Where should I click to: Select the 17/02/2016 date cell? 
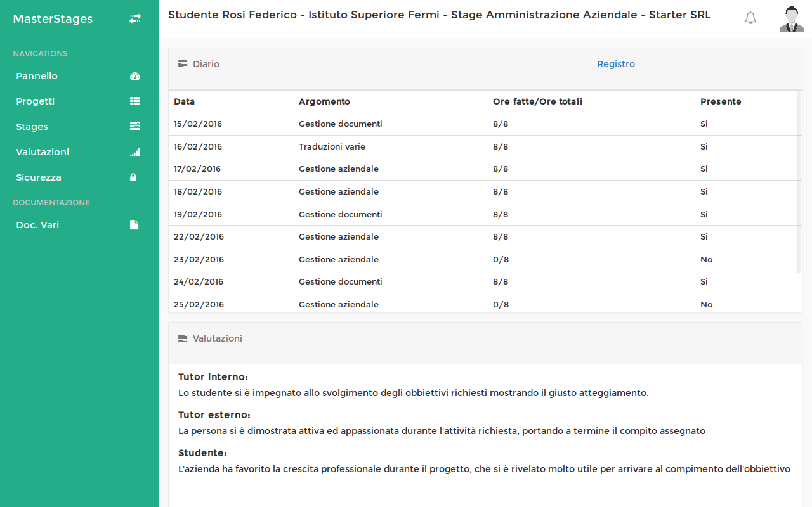point(197,169)
